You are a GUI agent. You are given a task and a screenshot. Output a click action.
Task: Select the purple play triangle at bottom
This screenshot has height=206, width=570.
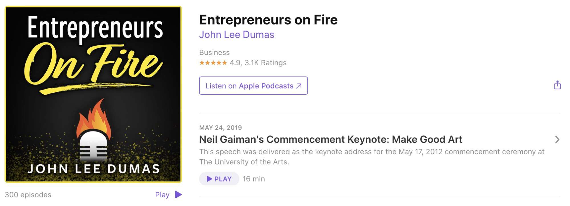point(178,194)
